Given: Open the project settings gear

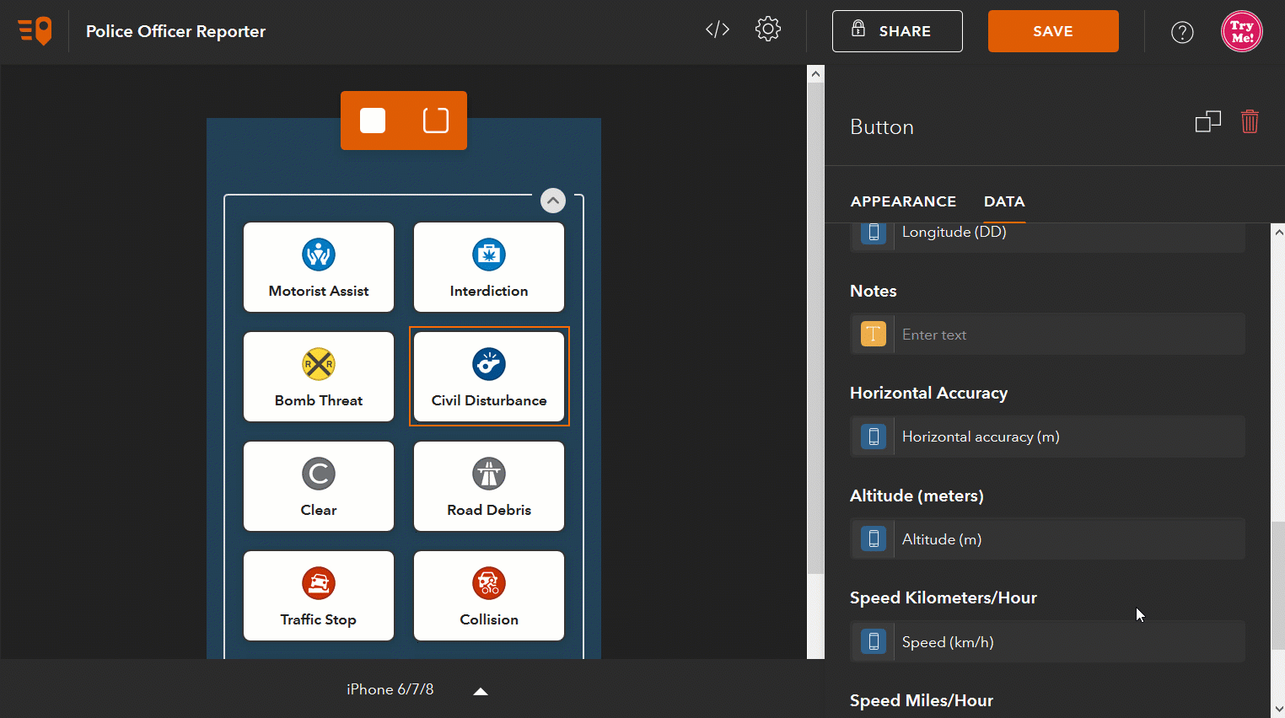Looking at the screenshot, I should (x=768, y=29).
